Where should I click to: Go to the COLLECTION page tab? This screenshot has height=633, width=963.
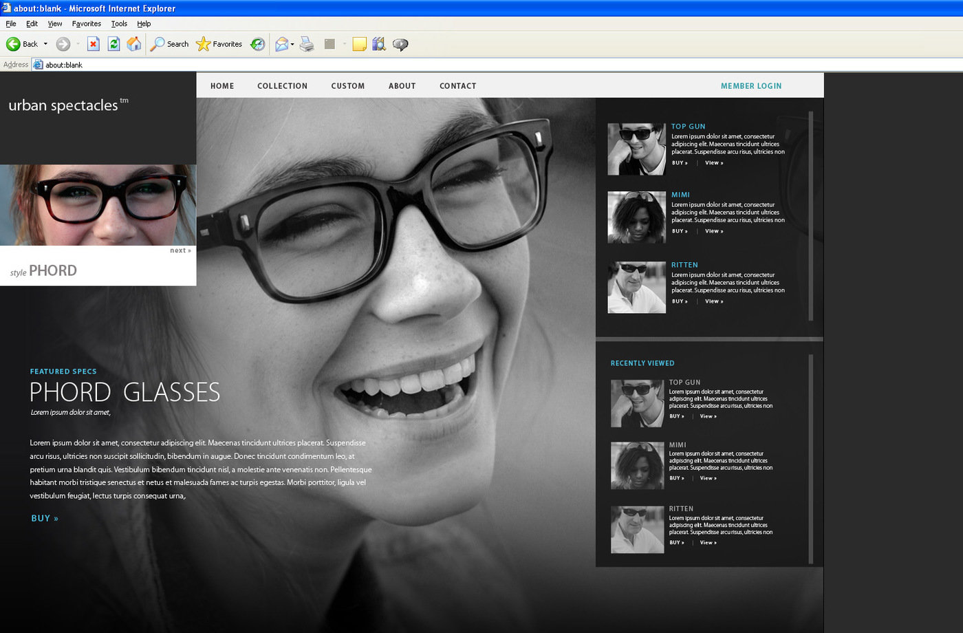(282, 86)
